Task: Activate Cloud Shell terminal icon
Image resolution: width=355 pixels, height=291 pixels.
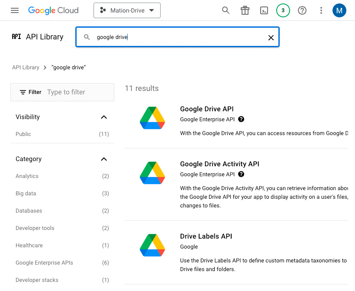Action: point(264,10)
